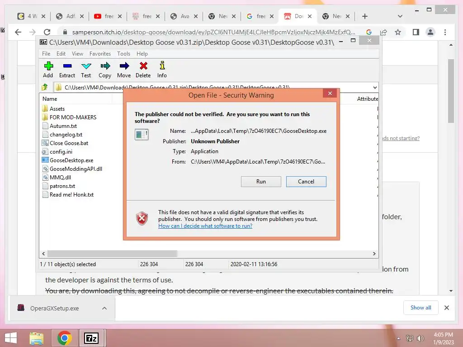
Task: Open the Help menu
Action: [x=142, y=54]
